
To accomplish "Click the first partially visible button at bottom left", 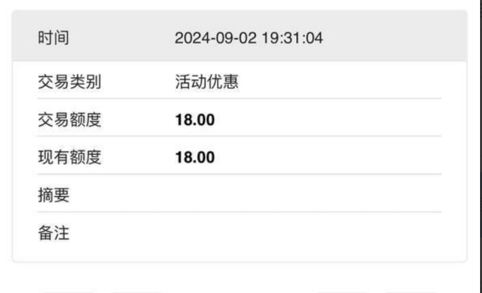I will coord(68,292).
